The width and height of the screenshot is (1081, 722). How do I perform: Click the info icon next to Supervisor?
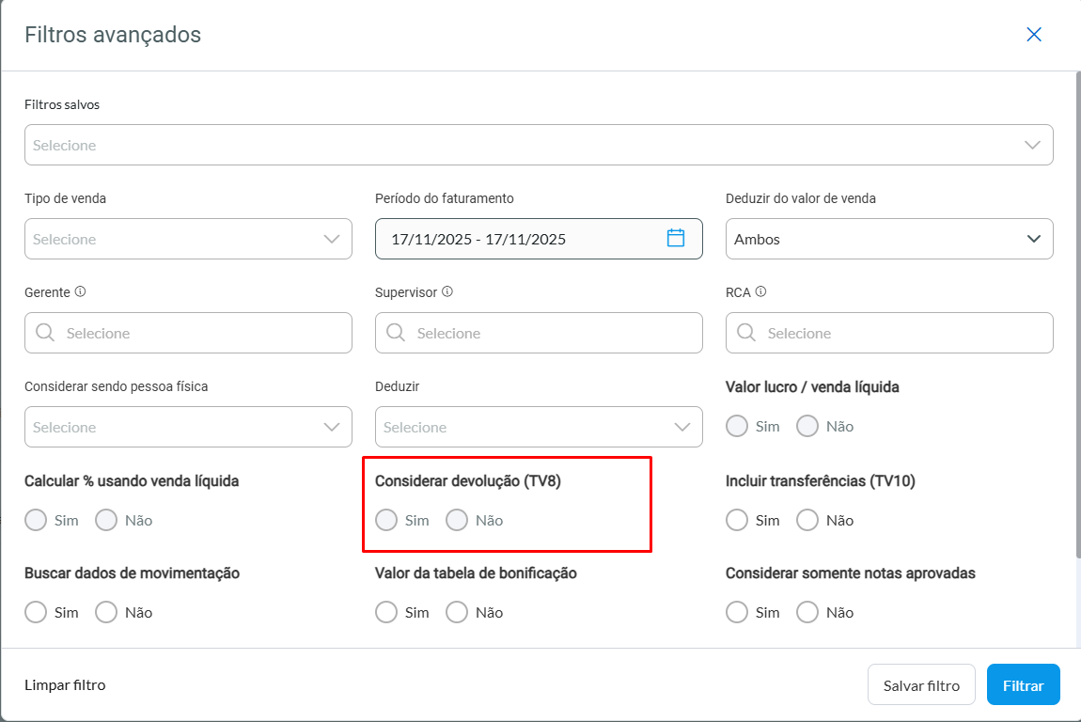coord(447,291)
